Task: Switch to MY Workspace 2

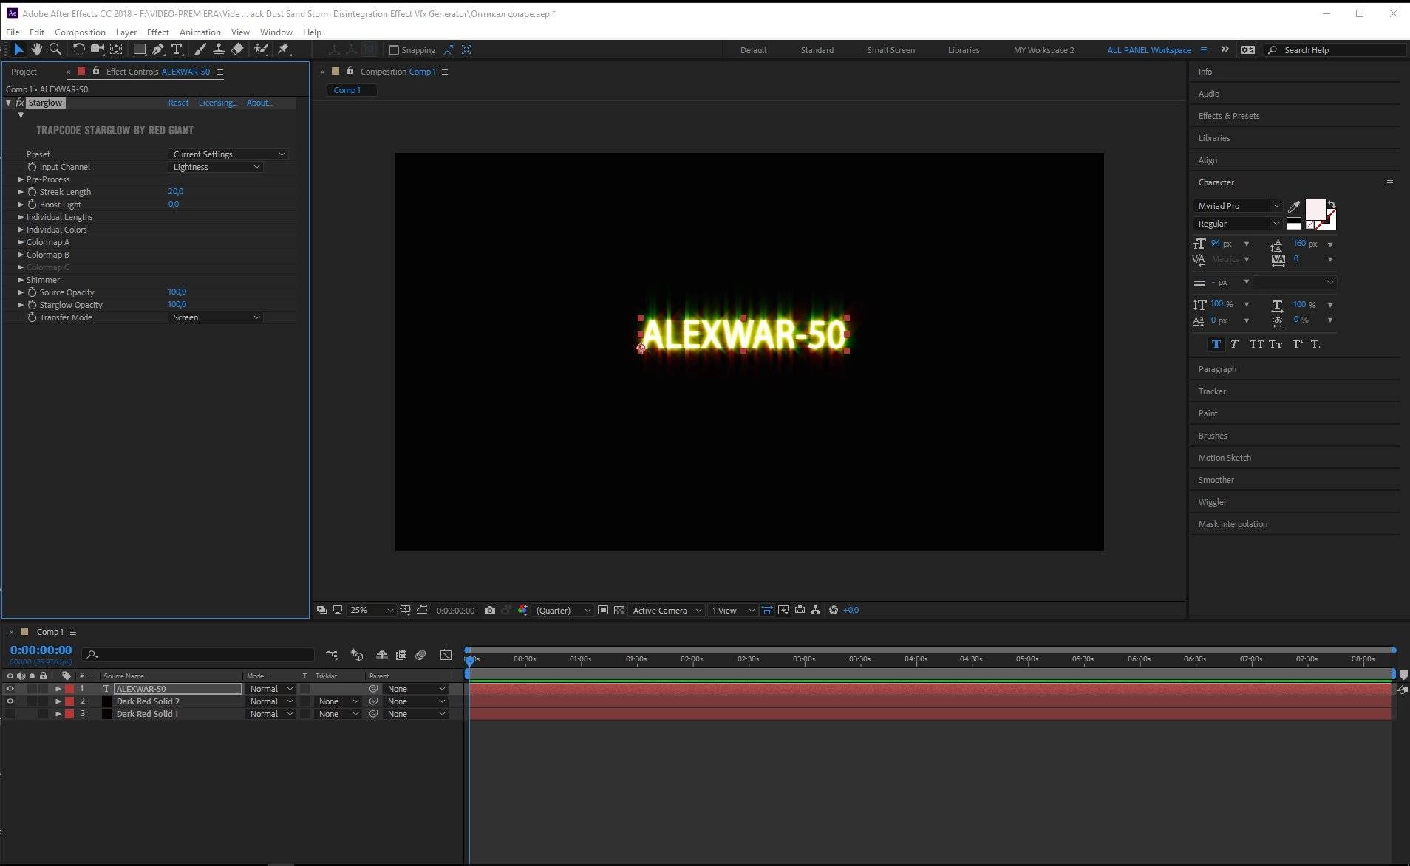Action: coord(1043,50)
